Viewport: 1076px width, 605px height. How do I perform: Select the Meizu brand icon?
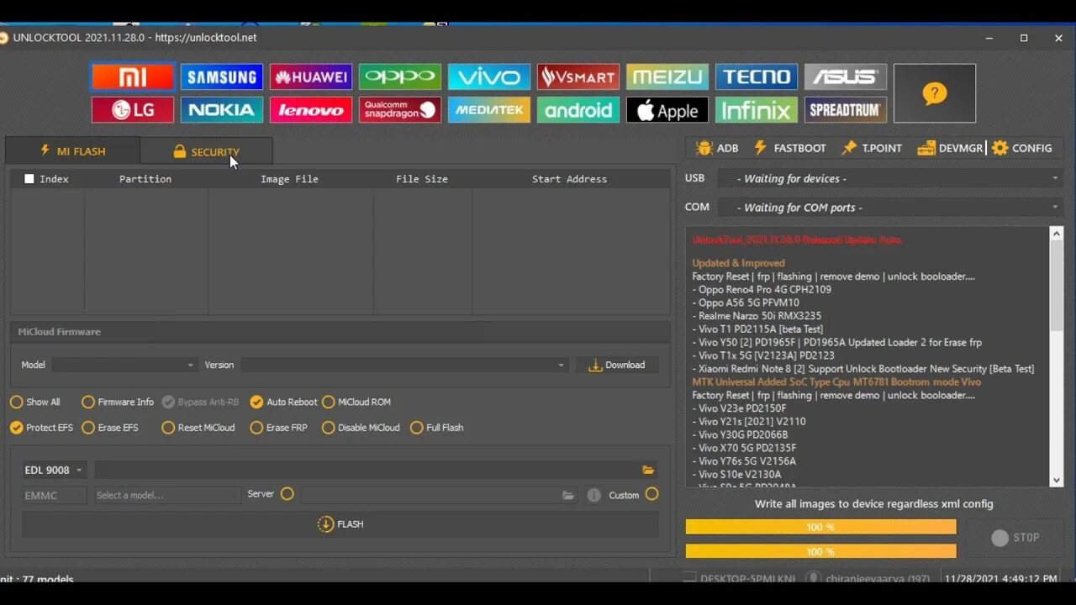coord(667,77)
